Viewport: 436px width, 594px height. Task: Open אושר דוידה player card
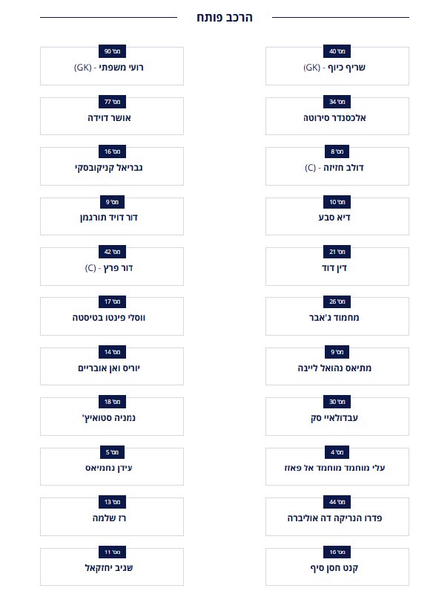(x=112, y=116)
